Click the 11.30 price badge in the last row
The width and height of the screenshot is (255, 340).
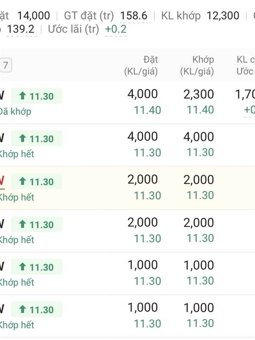(37, 309)
